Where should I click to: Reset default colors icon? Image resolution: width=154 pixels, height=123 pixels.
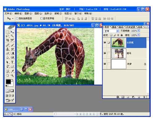tap(6, 86)
